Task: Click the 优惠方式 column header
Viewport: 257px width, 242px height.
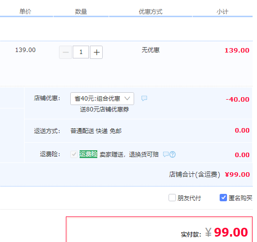Action: pos(151,12)
